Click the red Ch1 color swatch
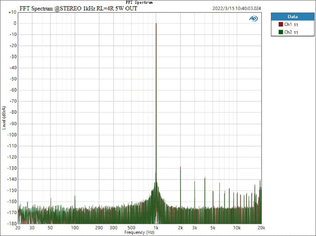Viewport: 316px width, 236px height. pos(280,24)
